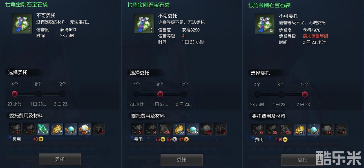Click teal orb material showing 496
This screenshot has width=364, height=168.
coord(193,129)
